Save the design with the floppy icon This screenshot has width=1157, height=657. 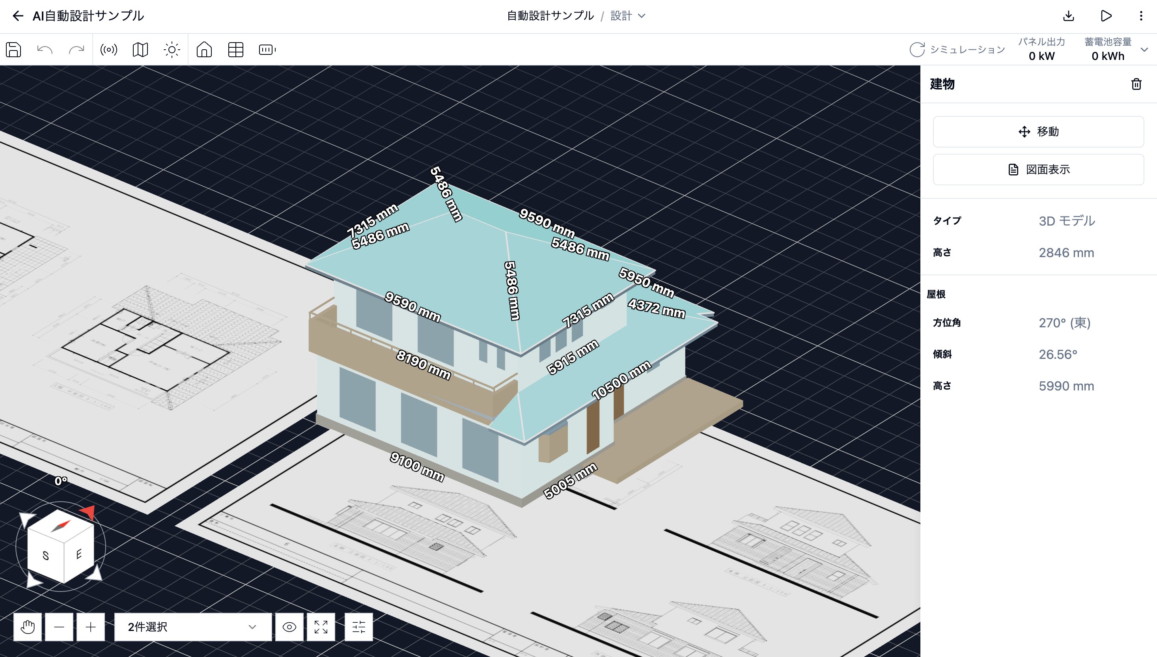(13, 50)
